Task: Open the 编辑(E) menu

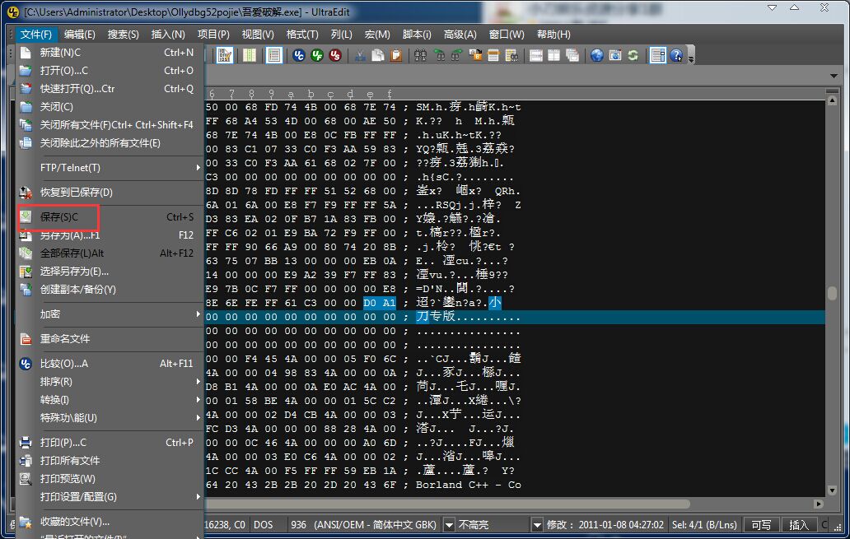Action: (x=80, y=34)
